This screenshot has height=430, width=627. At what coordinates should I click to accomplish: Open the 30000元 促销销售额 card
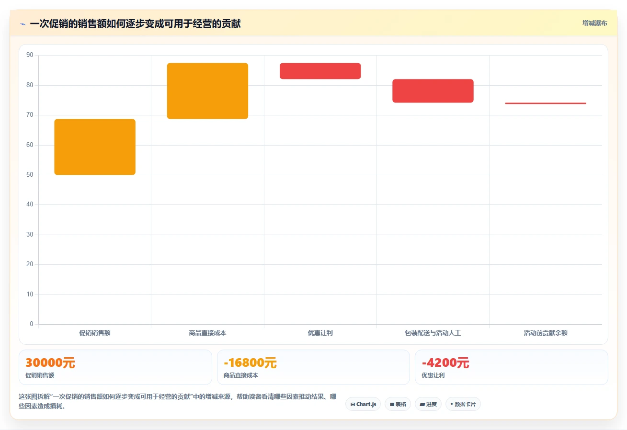115,367
